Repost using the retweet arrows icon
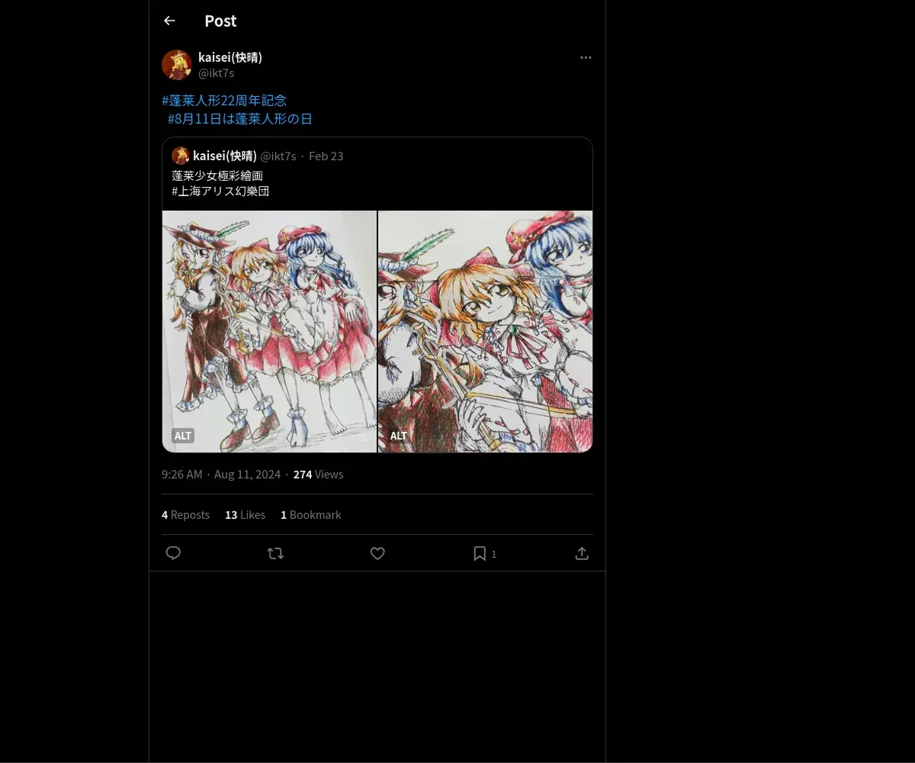Image resolution: width=915 pixels, height=763 pixels. coord(275,553)
